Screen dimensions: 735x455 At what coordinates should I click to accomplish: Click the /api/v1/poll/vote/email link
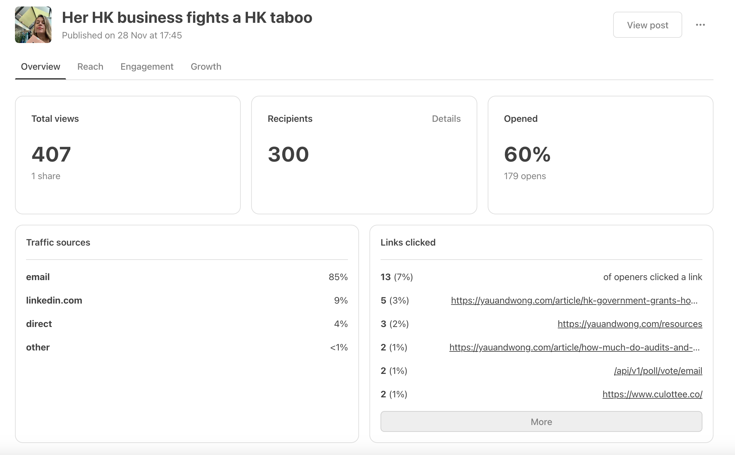point(658,371)
